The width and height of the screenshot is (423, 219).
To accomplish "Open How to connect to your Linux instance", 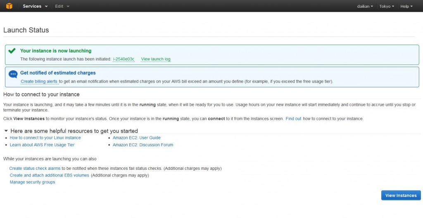I will click(x=45, y=138).
